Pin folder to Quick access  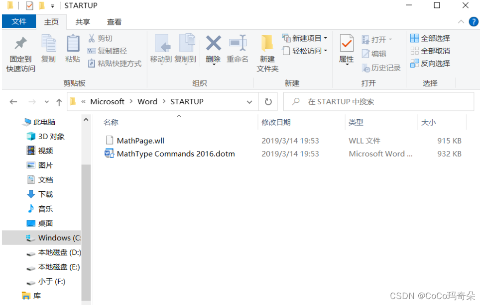click(20, 54)
